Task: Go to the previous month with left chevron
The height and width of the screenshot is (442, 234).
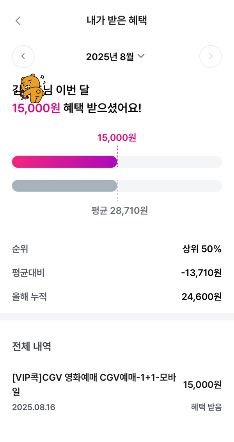Action: click(23, 56)
